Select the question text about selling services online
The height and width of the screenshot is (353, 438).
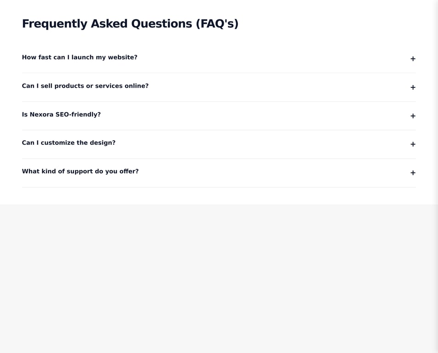point(85,86)
